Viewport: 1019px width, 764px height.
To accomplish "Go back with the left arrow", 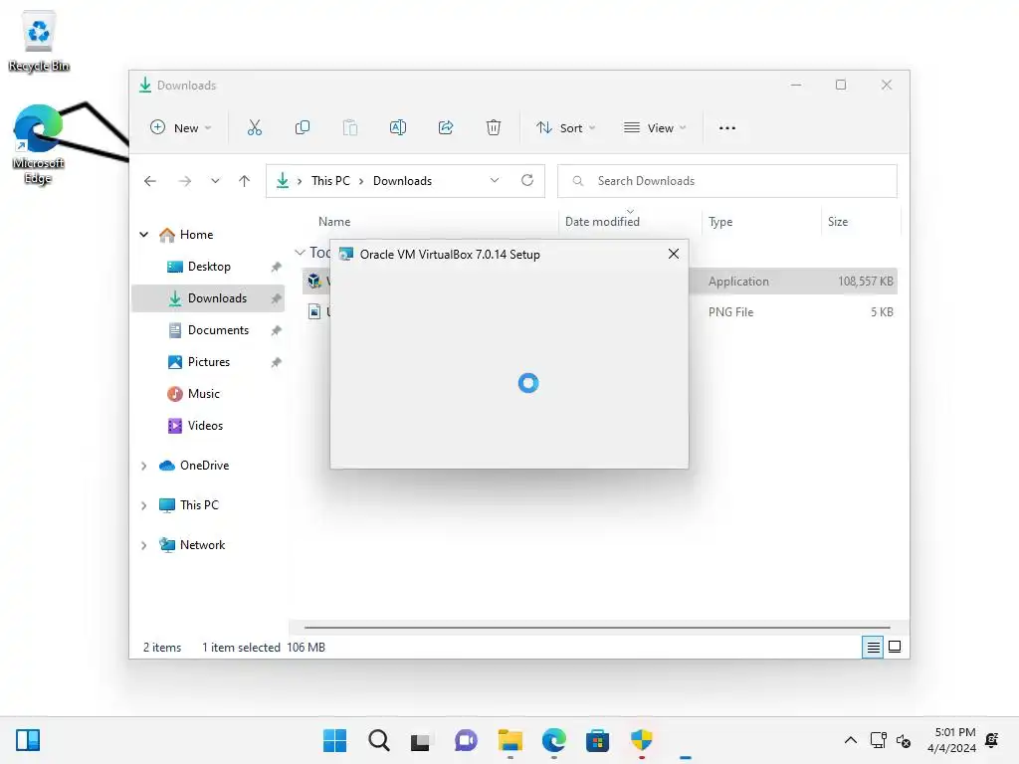I will tap(150, 181).
